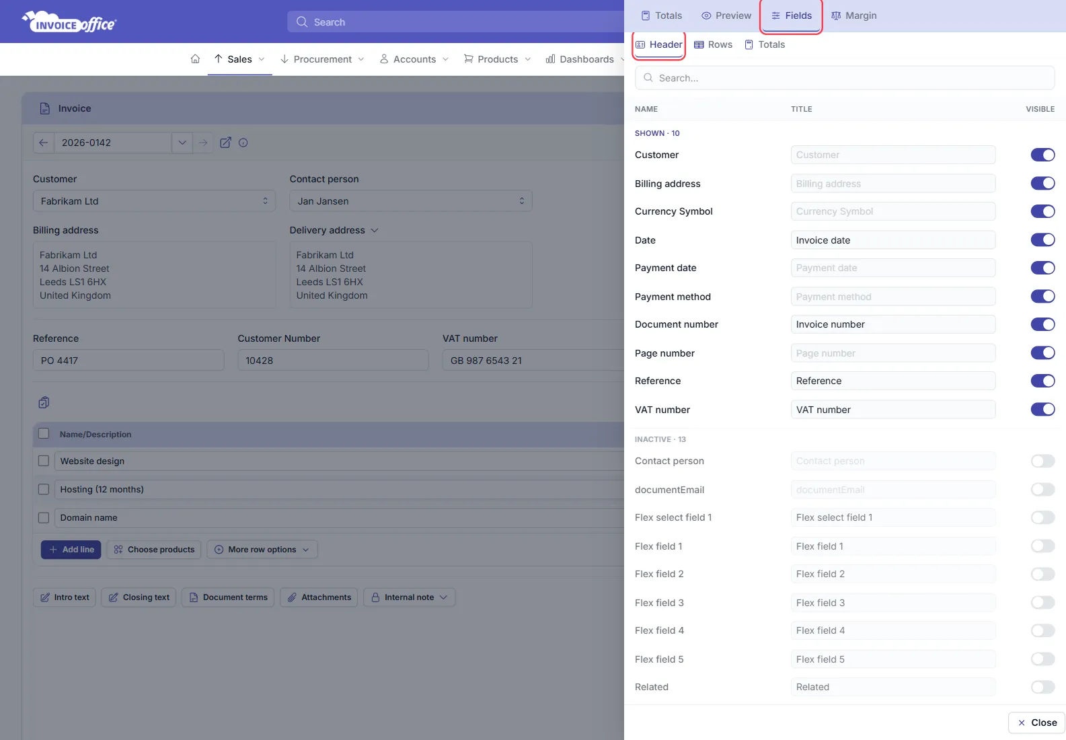Close the fields panel with Close button

point(1037,723)
